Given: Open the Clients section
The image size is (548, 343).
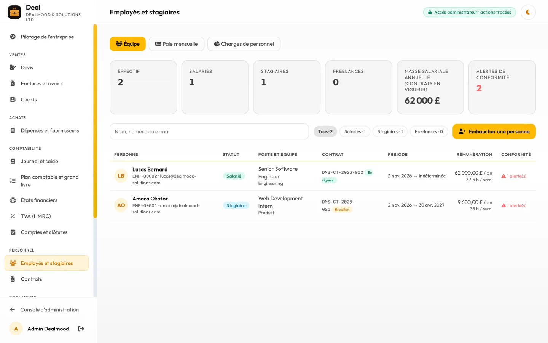Looking at the screenshot, I should 46,99.
